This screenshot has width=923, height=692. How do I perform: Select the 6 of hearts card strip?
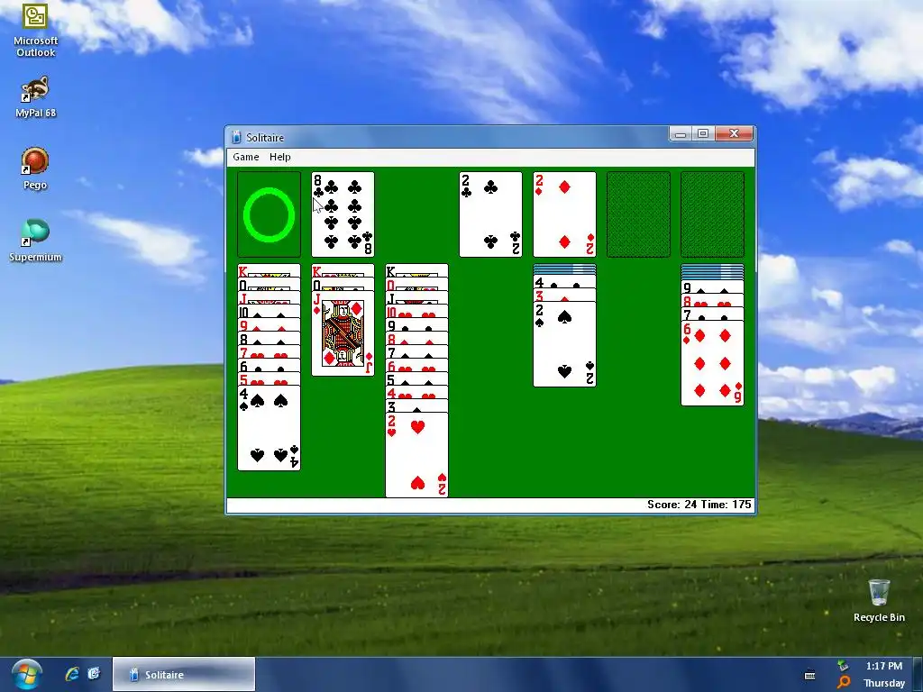point(416,366)
